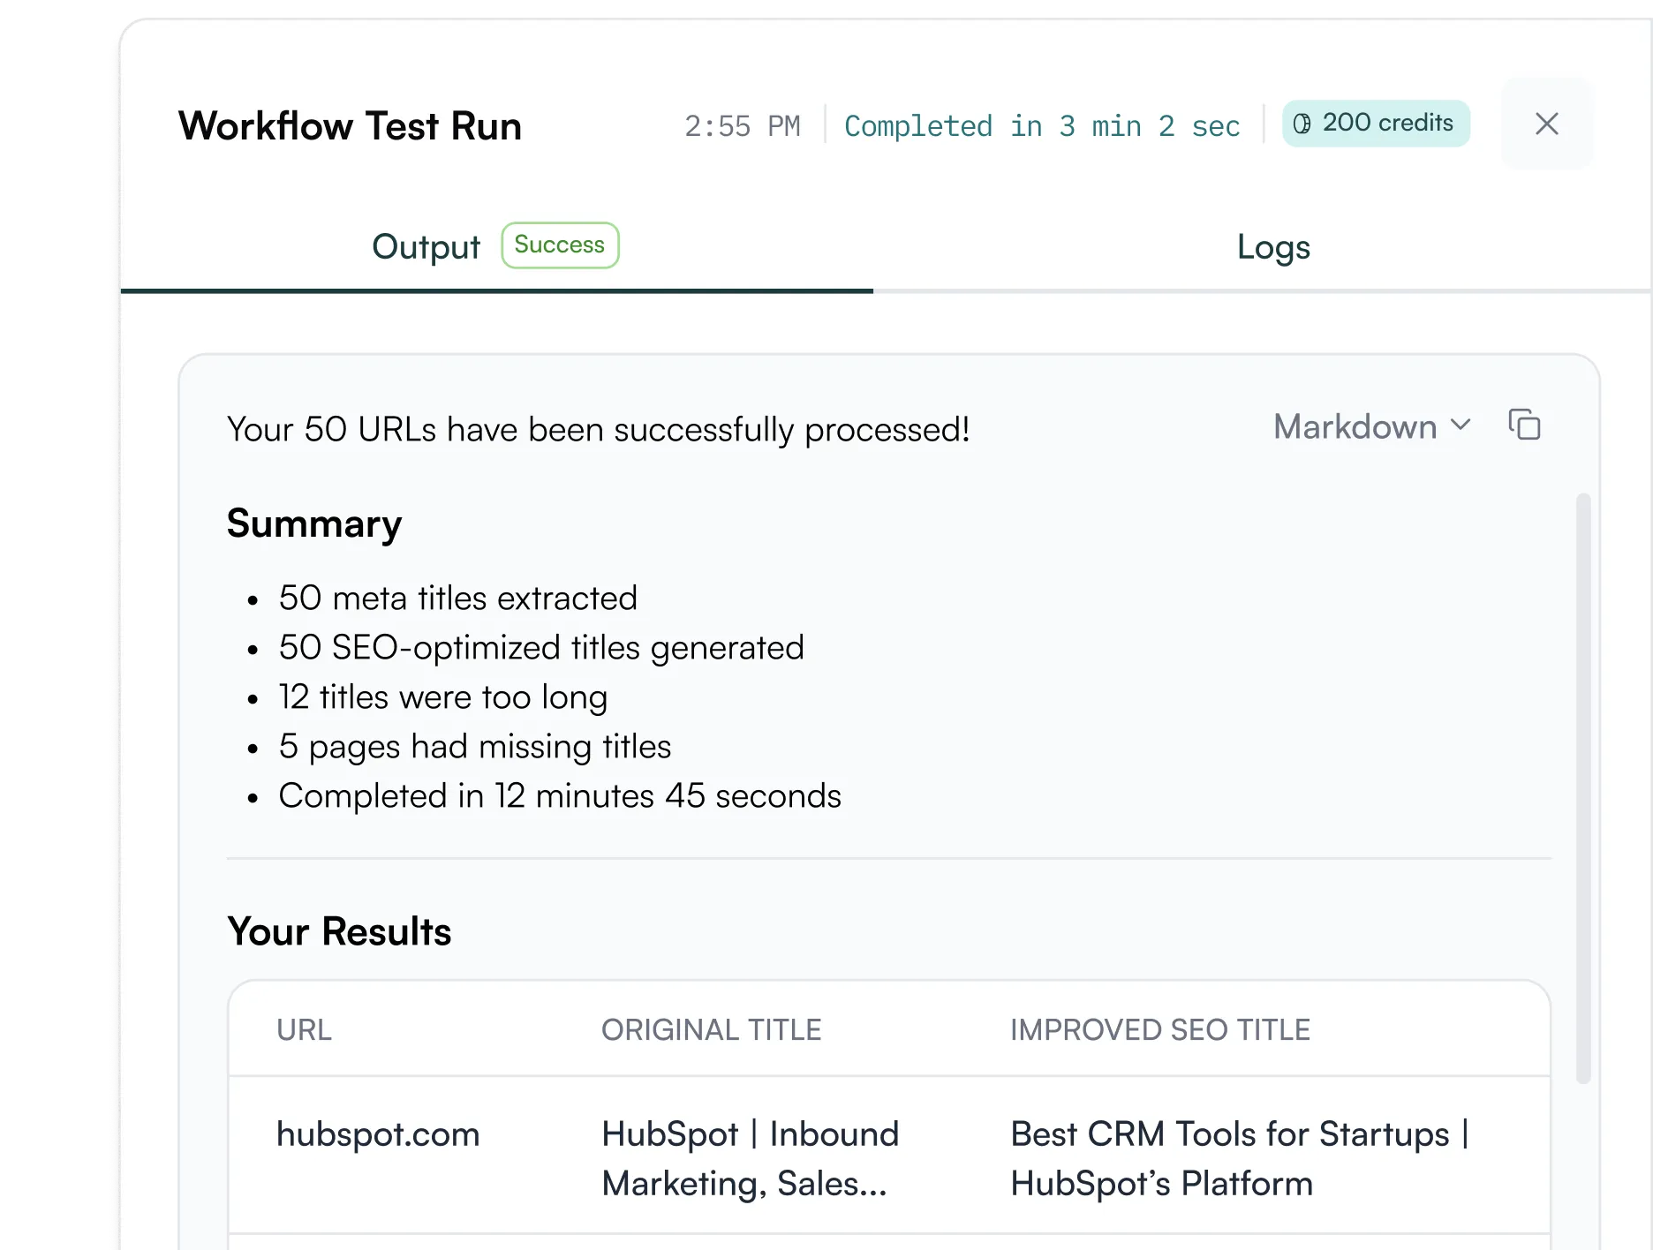Click the 200 credits badge
Image resolution: width=1653 pixels, height=1250 pixels.
[1376, 123]
